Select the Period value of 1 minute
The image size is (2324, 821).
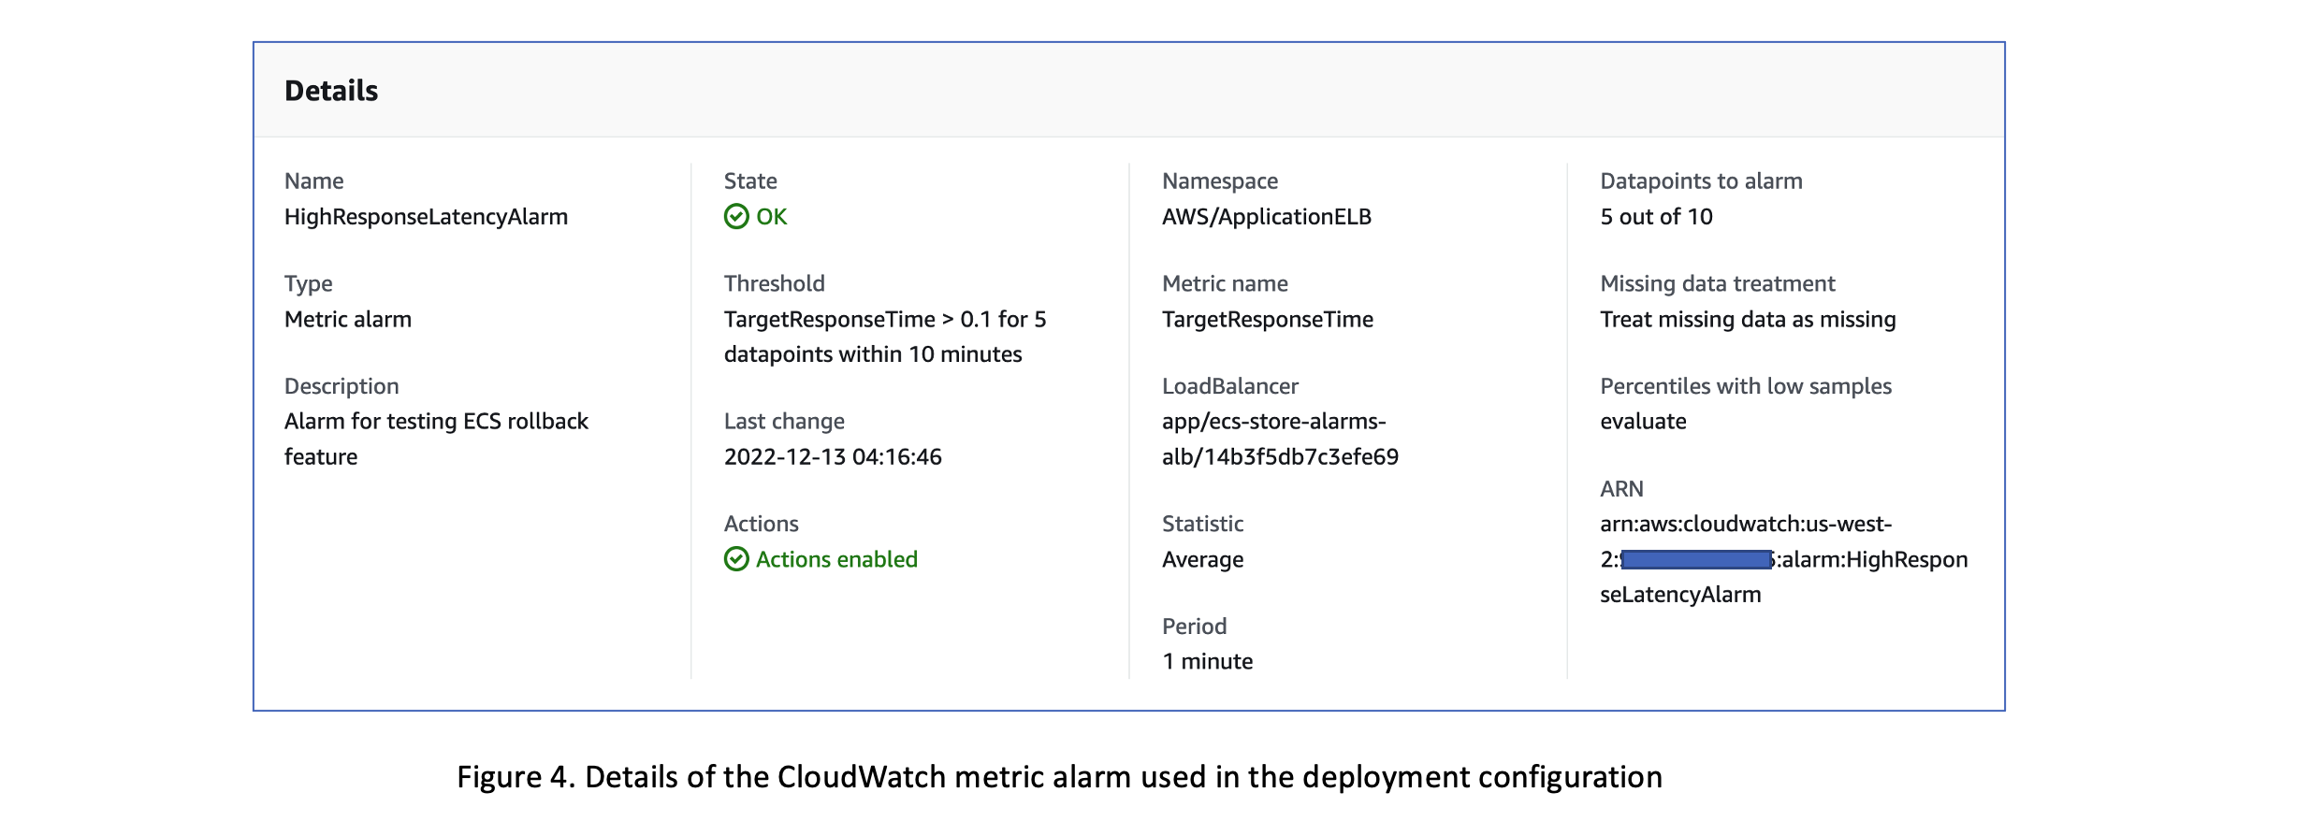click(1207, 660)
